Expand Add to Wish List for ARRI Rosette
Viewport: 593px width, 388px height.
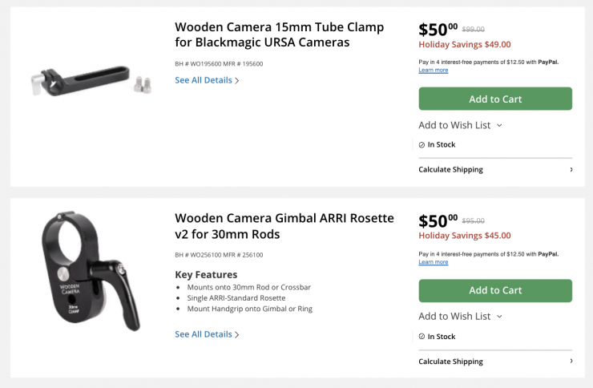point(454,317)
